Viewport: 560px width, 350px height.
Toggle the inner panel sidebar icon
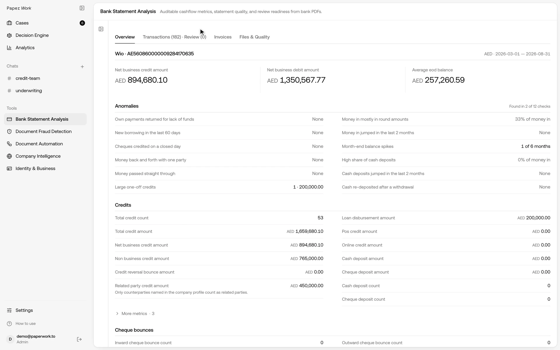tap(101, 29)
